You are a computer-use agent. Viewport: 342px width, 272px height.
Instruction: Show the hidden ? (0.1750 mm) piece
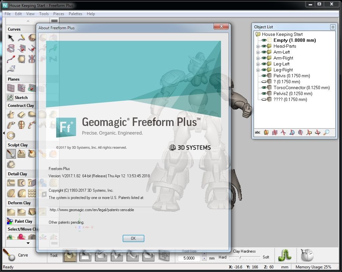tap(264, 82)
